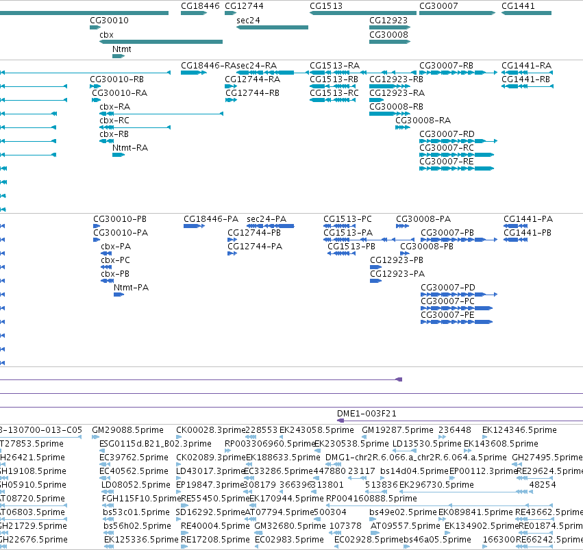This screenshot has width=583, height=550.
Task: Select EST CK00028.3prime
Action: click(x=211, y=430)
